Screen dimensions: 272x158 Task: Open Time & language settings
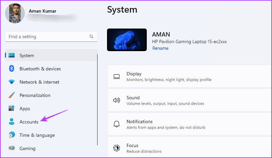51,135
